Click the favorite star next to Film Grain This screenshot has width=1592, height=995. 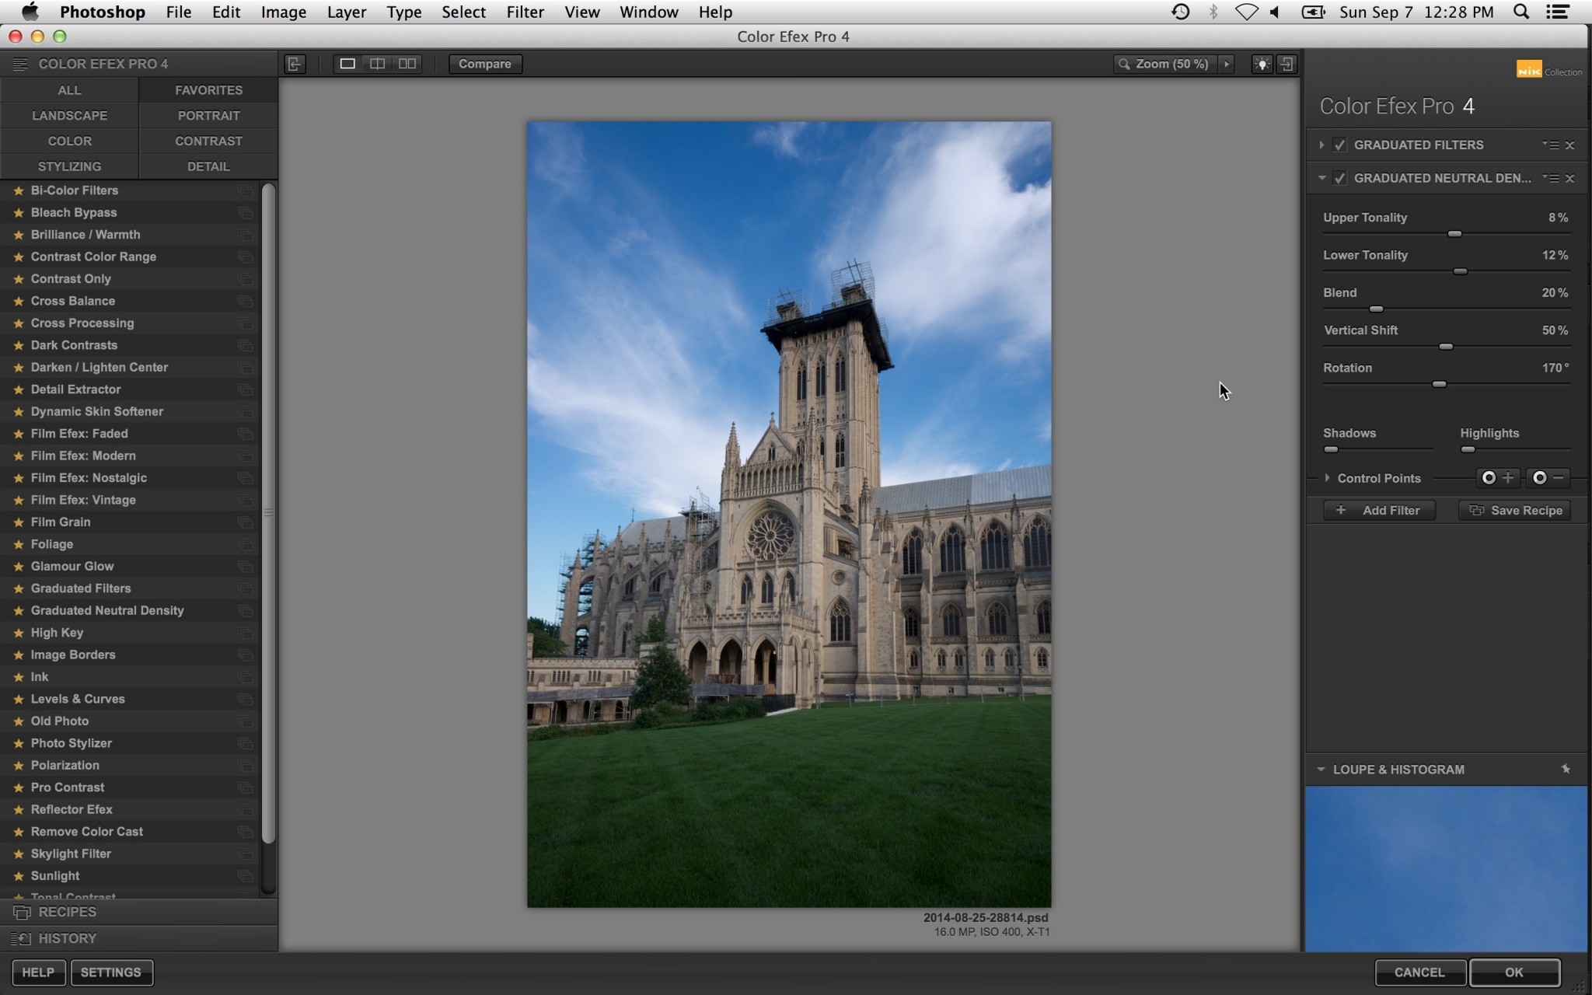coord(19,522)
